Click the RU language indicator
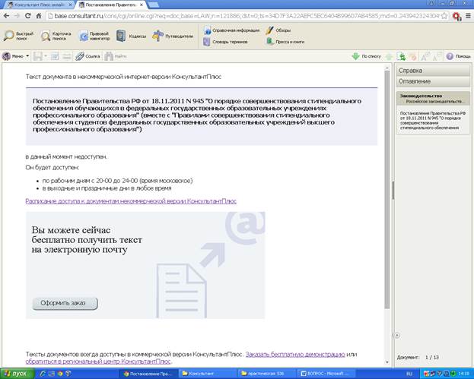The image size is (474, 379). coord(409,374)
